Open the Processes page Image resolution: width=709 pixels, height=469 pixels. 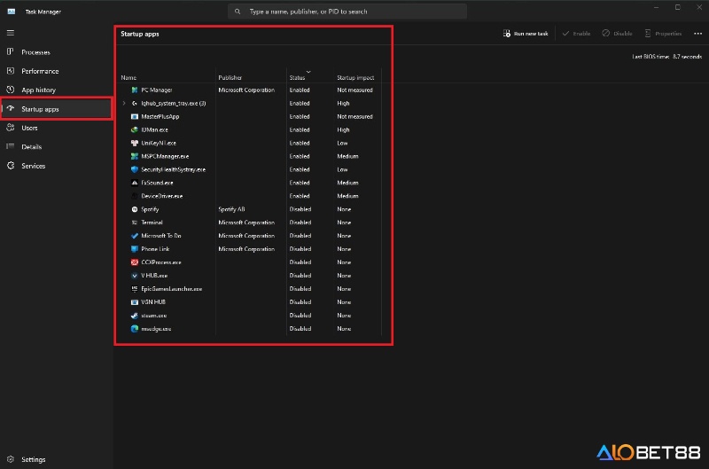point(35,52)
